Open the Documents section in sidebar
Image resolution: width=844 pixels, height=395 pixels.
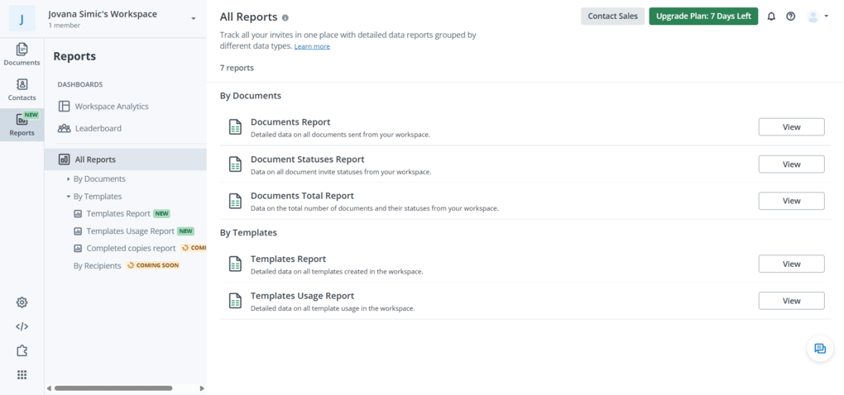click(22, 55)
